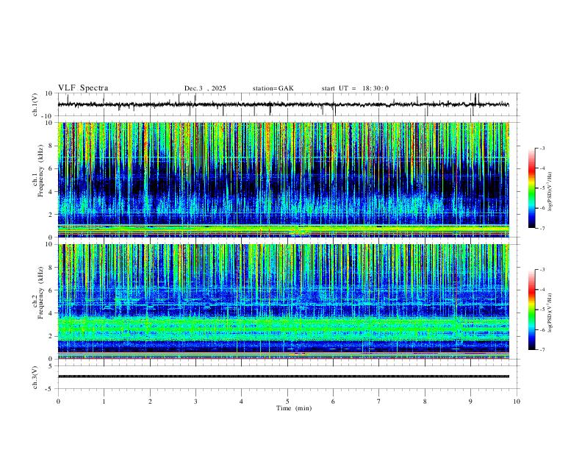Viewport: 582px width, 450px height.
Task: Click the ch.2 spectrogram "6" kHz tick label
Action: pos(51,290)
